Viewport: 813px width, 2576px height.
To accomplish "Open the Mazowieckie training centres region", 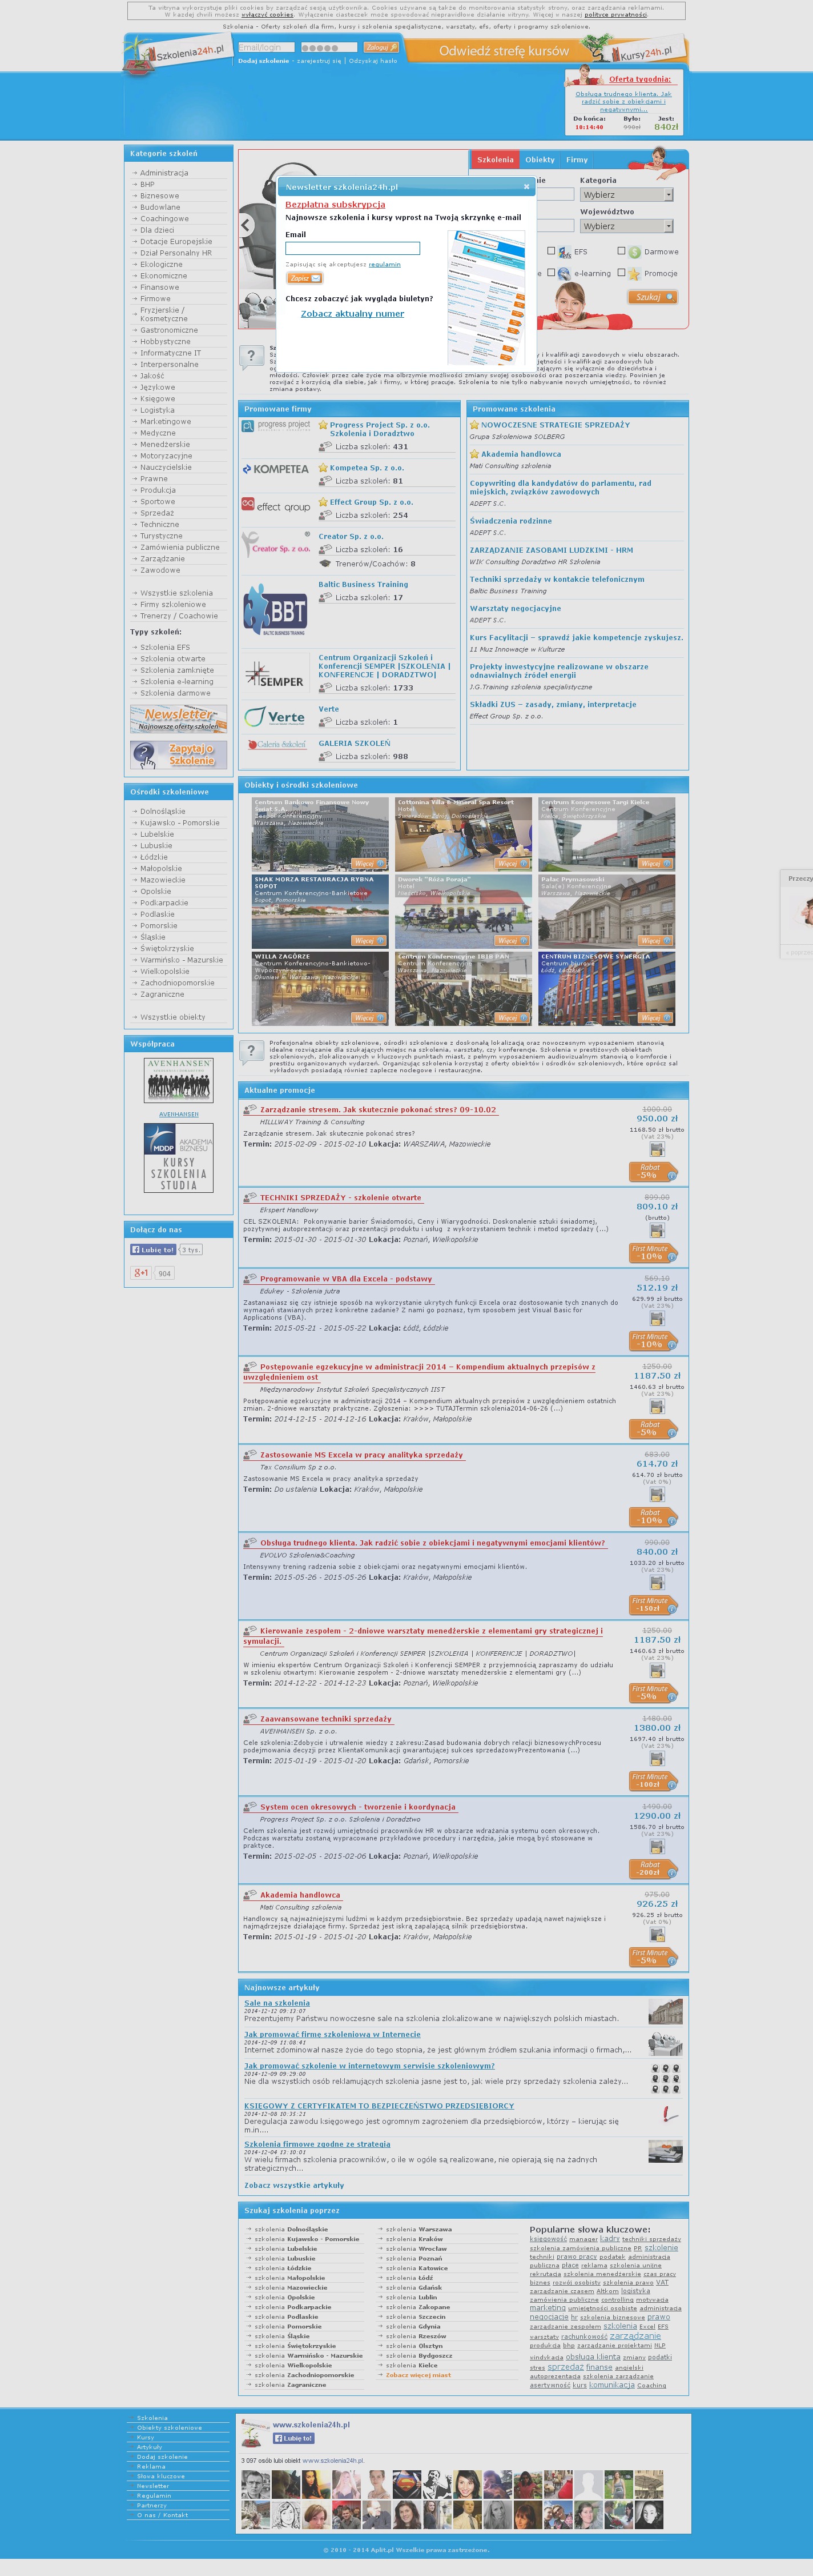I will pos(164,880).
